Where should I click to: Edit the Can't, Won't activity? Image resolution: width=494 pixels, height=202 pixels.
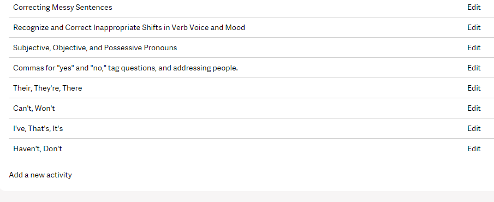click(474, 108)
